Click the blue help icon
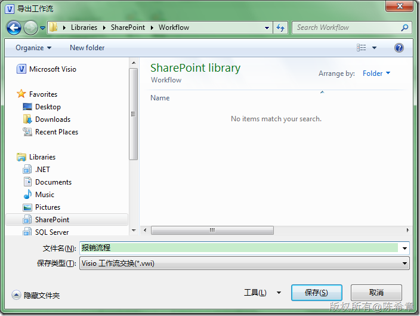This screenshot has width=420, height=316. coord(399,48)
